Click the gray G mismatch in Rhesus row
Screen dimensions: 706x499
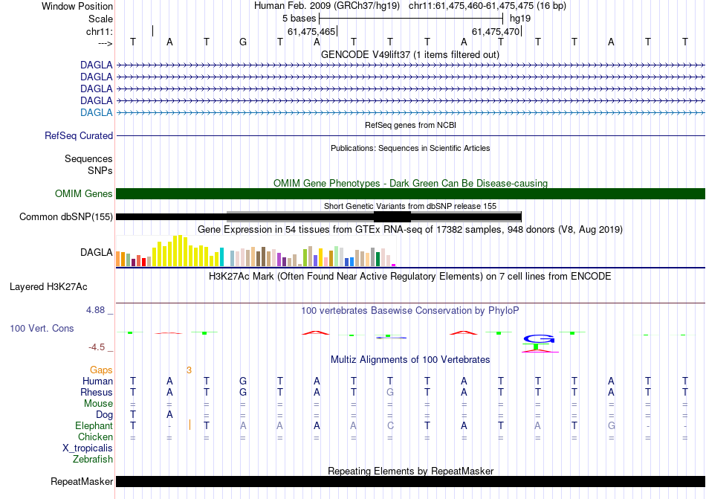click(390, 392)
